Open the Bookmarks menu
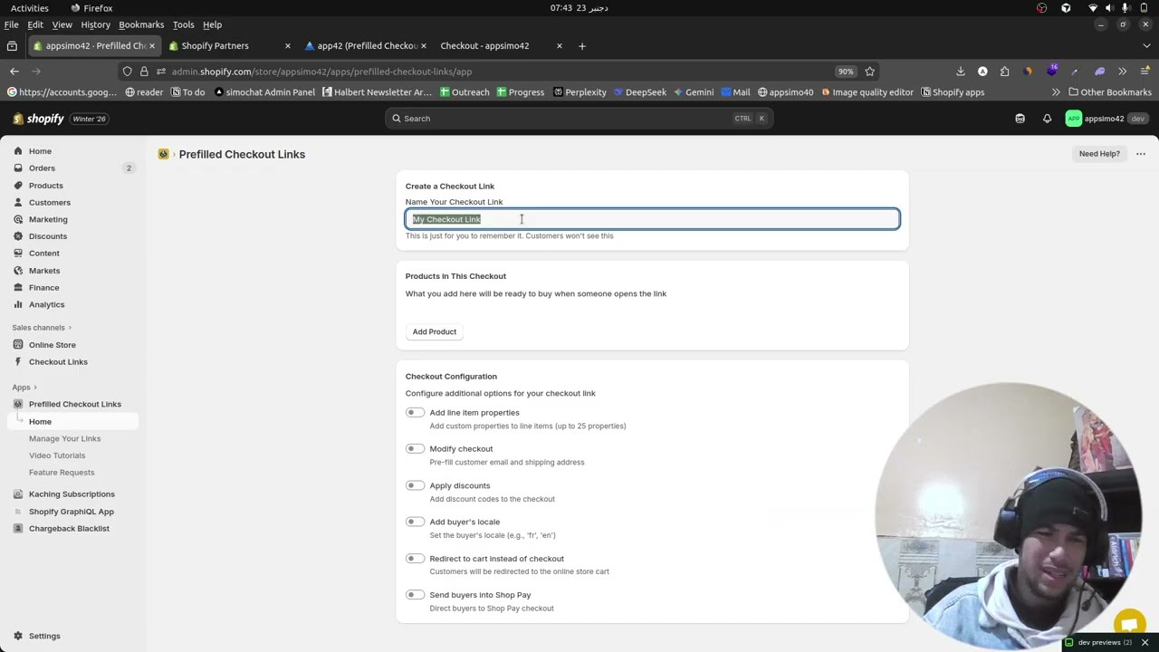This screenshot has width=1159, height=652. (x=141, y=24)
